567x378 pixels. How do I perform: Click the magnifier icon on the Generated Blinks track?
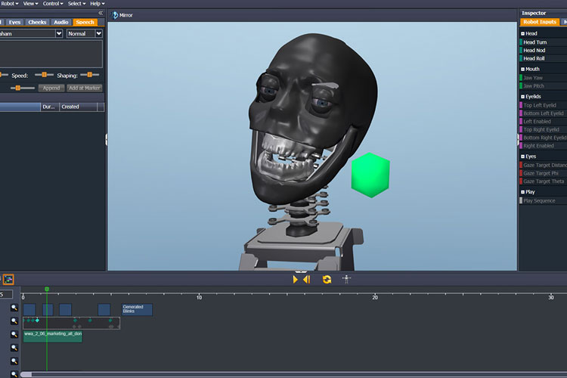click(x=14, y=308)
